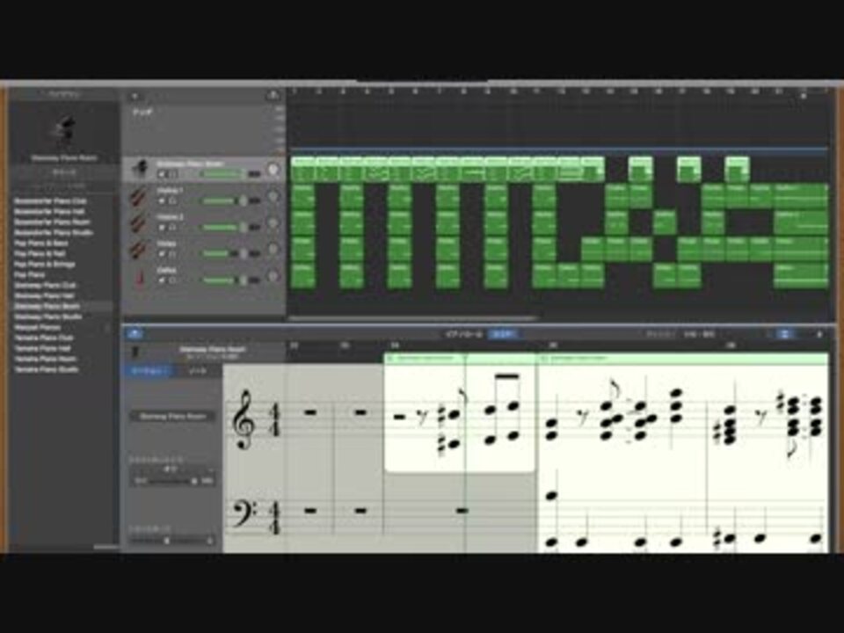Set volume slider on Violas track
844x633 pixels.
pos(229,253)
